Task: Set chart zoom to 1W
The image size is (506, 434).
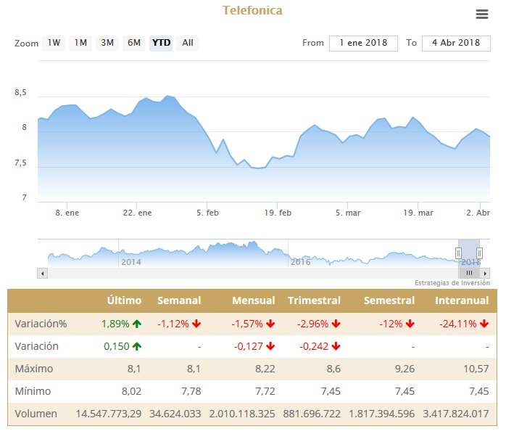Action: click(x=54, y=43)
